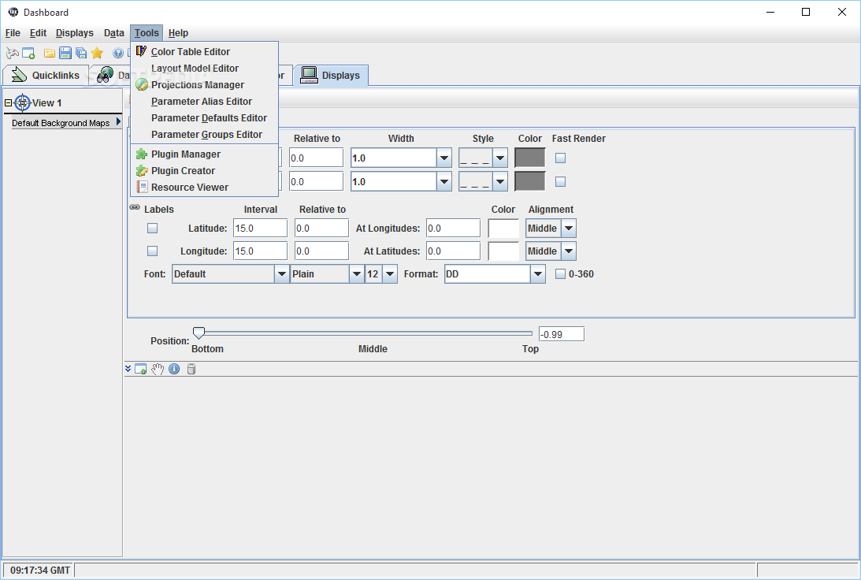Click the chain link icon beside Labels
This screenshot has width=861, height=580.
(x=135, y=207)
